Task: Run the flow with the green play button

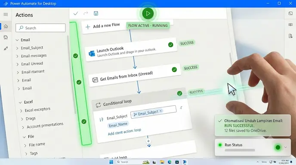Action: [148, 13]
